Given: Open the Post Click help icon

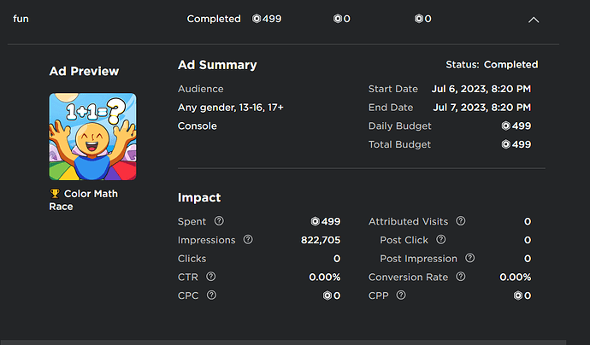Looking at the screenshot, I should tap(441, 239).
